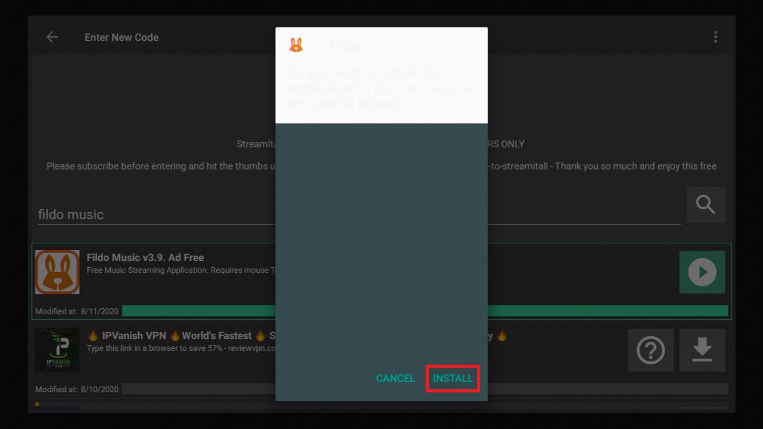Confirm with the INSTALL button
Image resolution: width=763 pixels, height=429 pixels.
[453, 379]
